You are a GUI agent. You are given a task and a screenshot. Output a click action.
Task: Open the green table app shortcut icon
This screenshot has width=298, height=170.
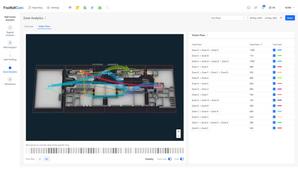pos(85,8)
